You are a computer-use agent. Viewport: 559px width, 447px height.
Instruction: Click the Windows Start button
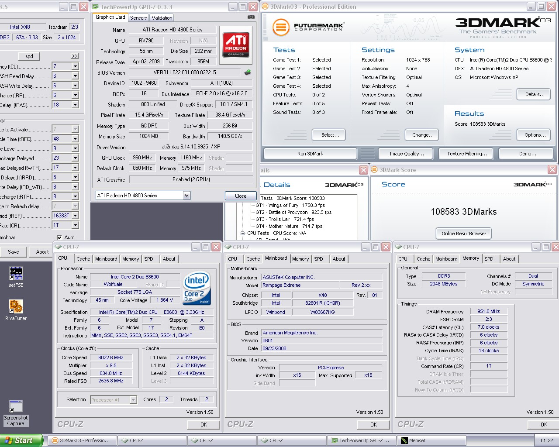21,440
